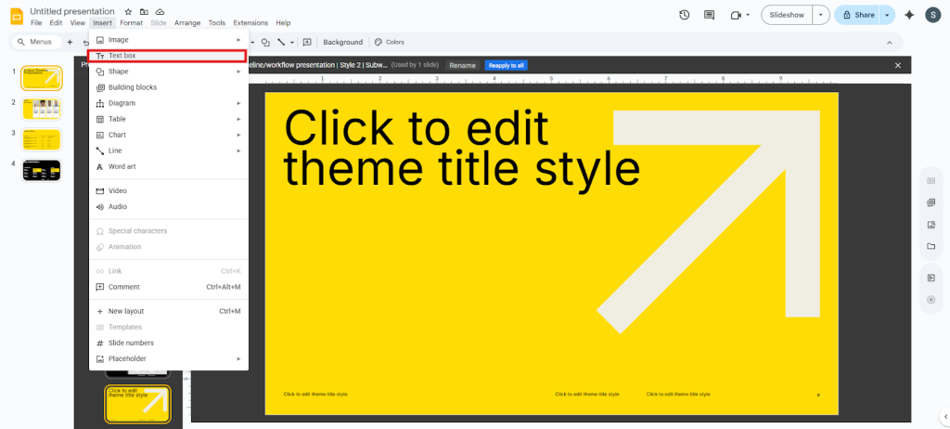Viewport: 950px width, 429px height.
Task: Select the line tool in toolbar
Action: click(x=282, y=42)
